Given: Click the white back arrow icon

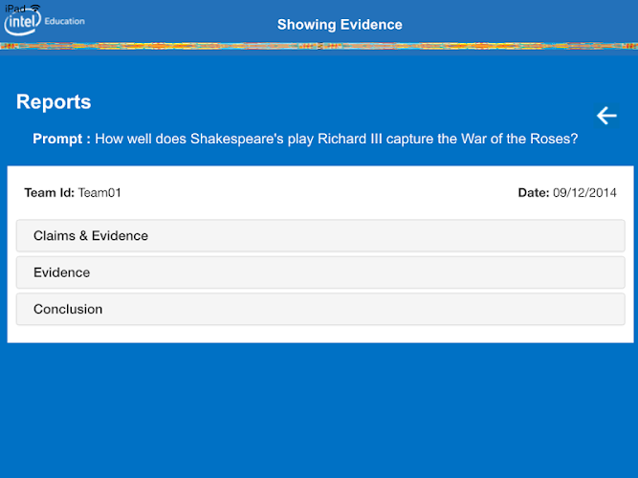Looking at the screenshot, I should pos(606,116).
